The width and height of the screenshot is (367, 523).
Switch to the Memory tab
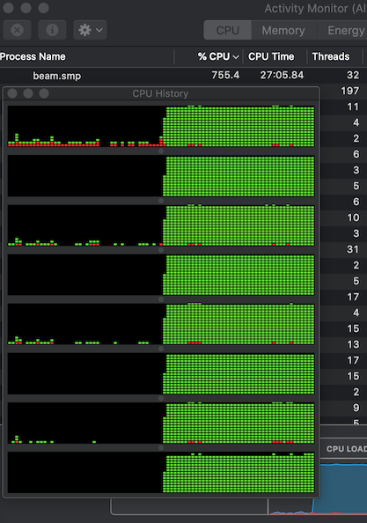pos(283,30)
